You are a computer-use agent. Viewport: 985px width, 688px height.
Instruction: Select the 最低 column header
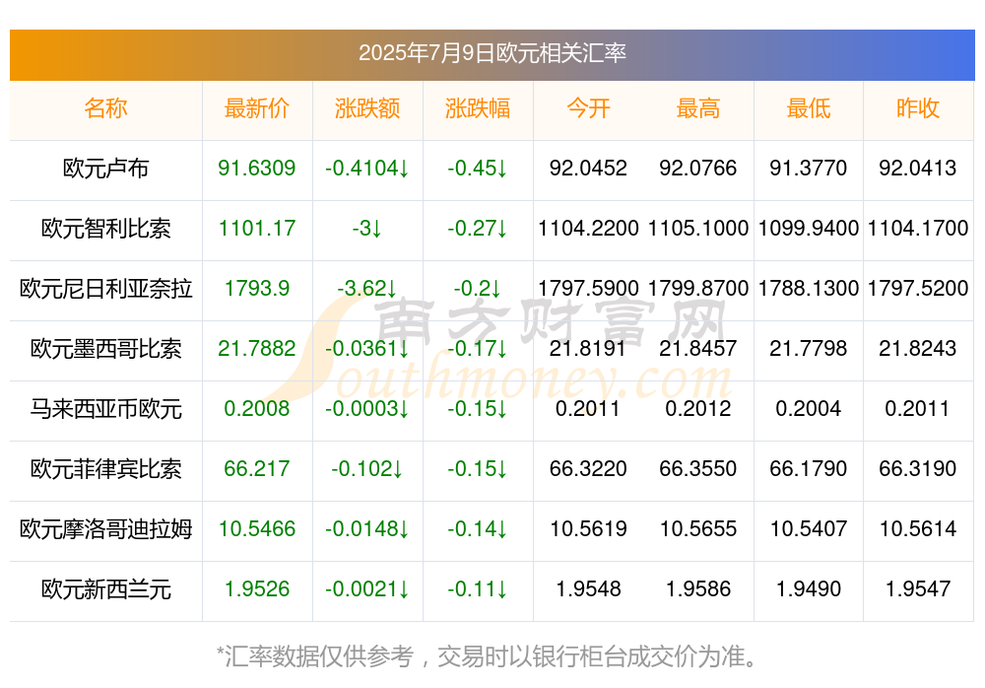[x=809, y=108]
